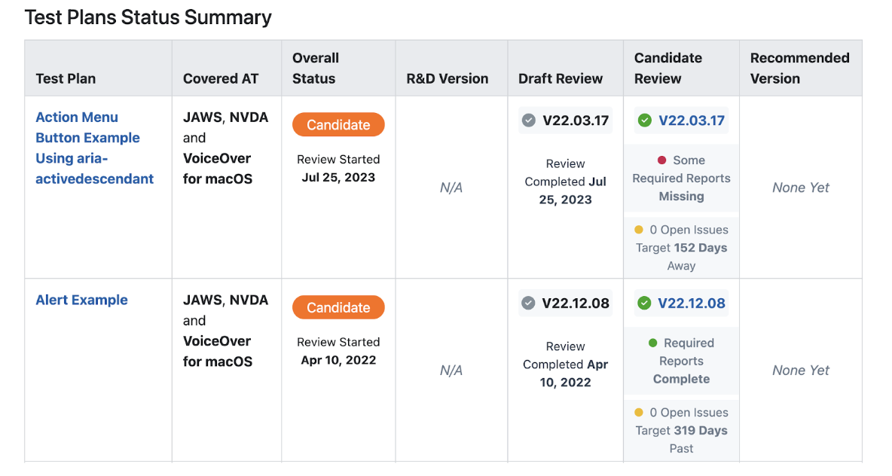Open candidate review version V22.12.08 link
The width and height of the screenshot is (892, 476).
point(691,303)
